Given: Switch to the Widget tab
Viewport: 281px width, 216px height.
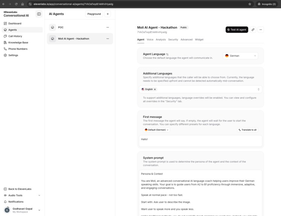Looking at the screenshot, I should click(199, 40).
